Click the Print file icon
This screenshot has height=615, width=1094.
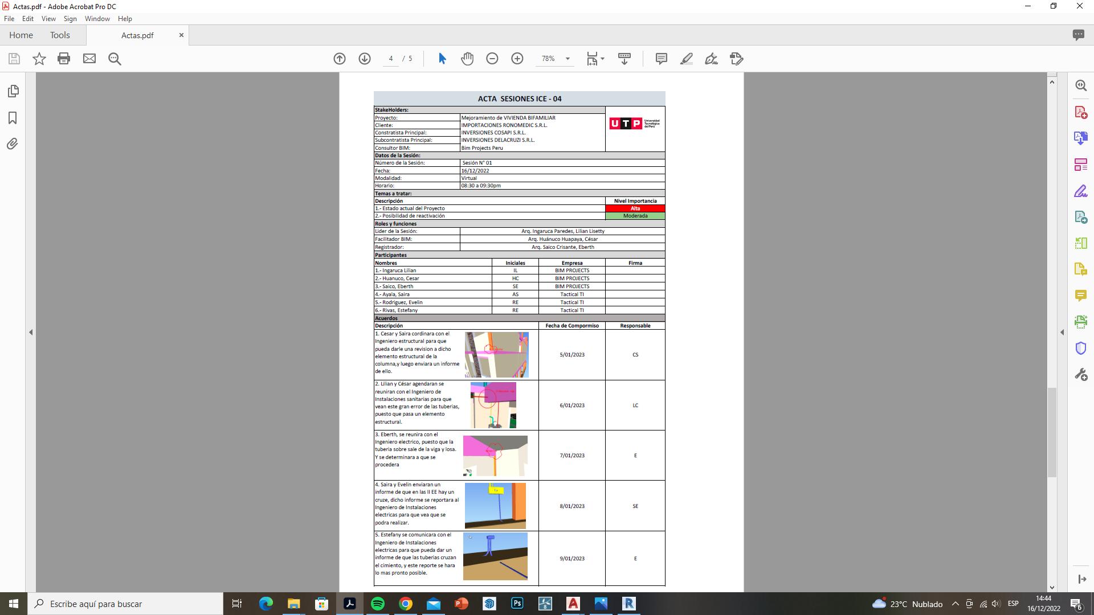click(x=64, y=59)
